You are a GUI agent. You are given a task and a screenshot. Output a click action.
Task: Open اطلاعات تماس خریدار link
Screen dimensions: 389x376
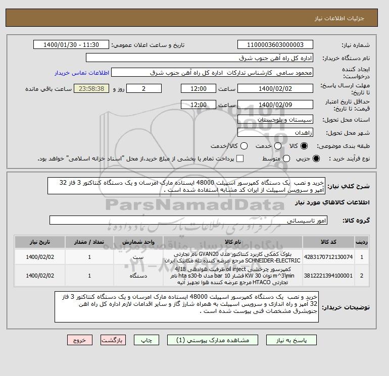click(82, 73)
